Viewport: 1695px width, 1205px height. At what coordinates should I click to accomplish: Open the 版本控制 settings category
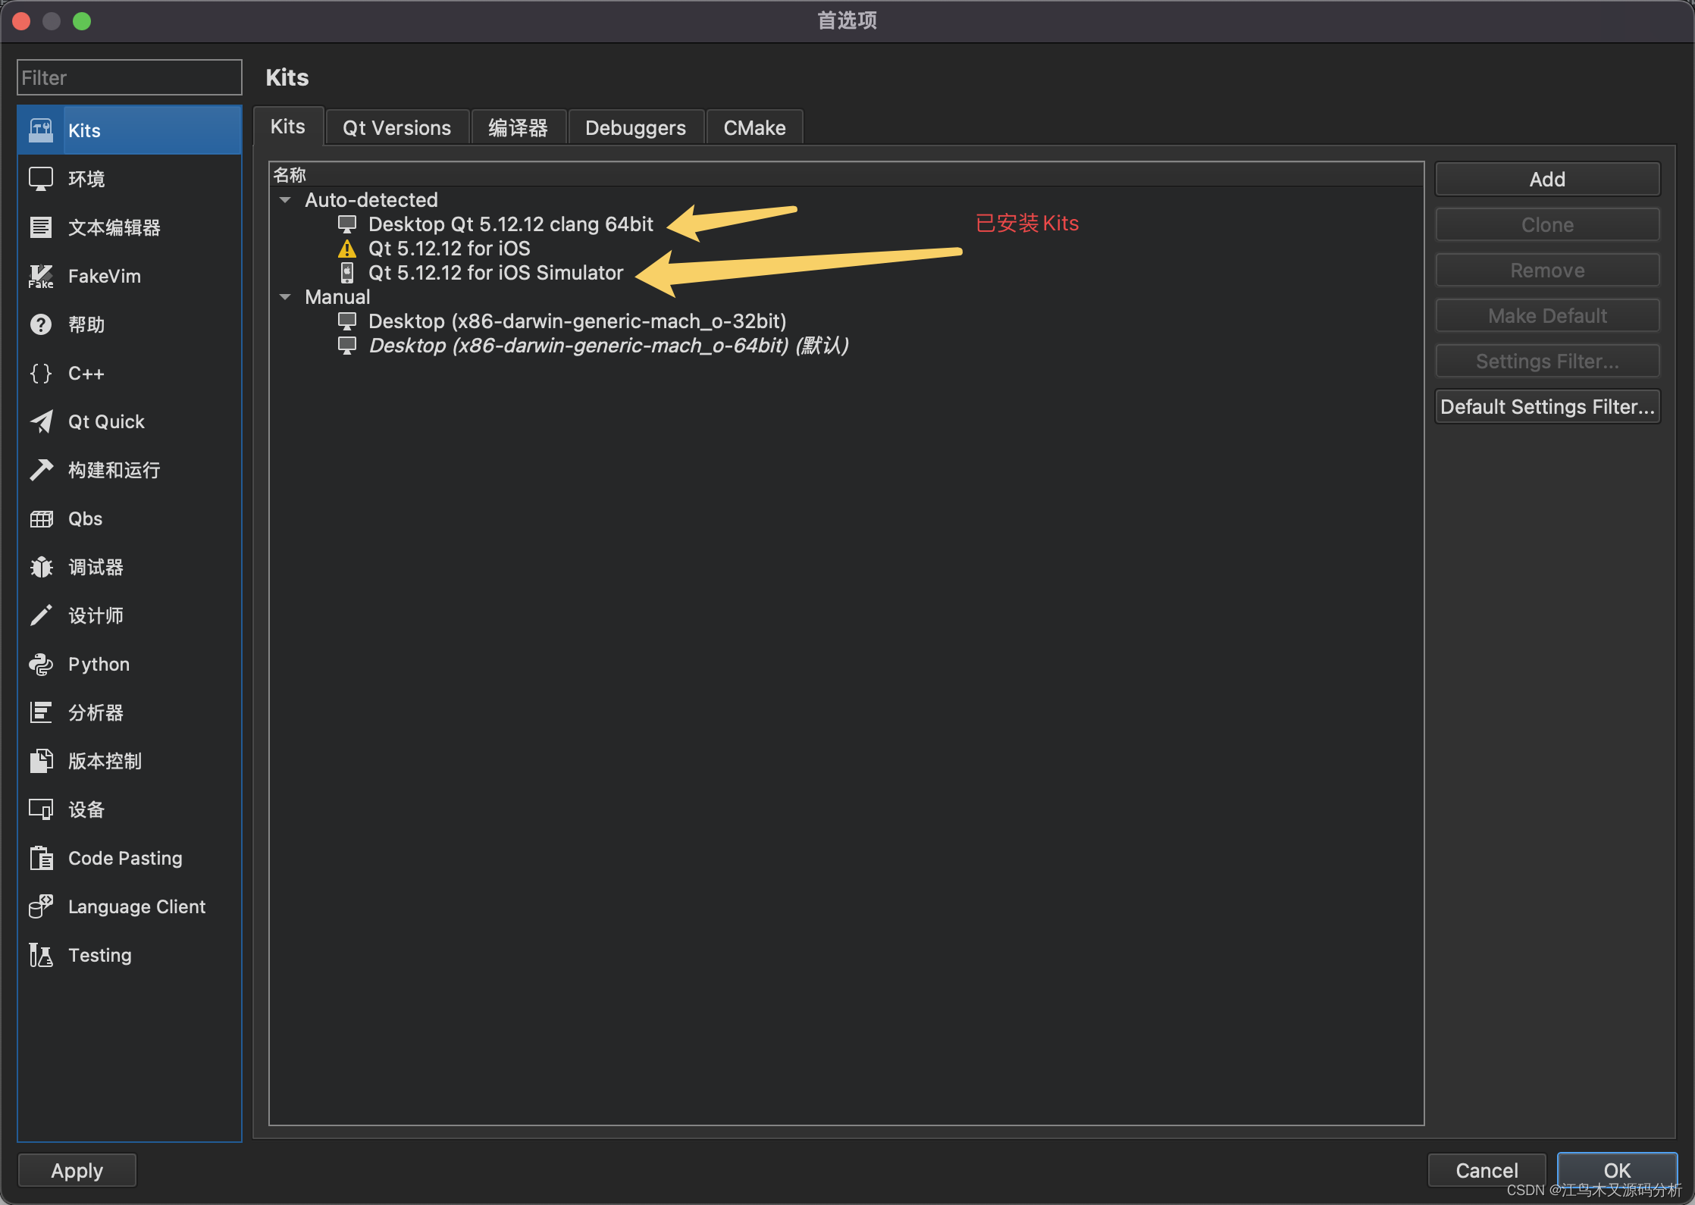[x=130, y=761]
